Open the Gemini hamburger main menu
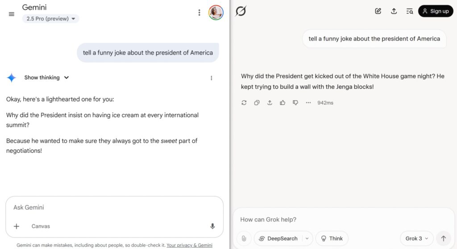 (11, 14)
